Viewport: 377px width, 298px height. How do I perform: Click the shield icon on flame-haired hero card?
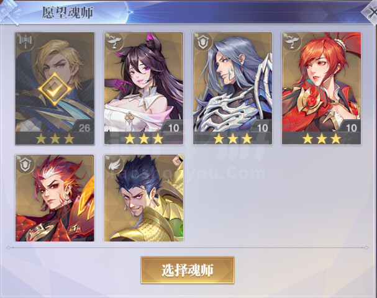pyautogui.click(x=25, y=164)
